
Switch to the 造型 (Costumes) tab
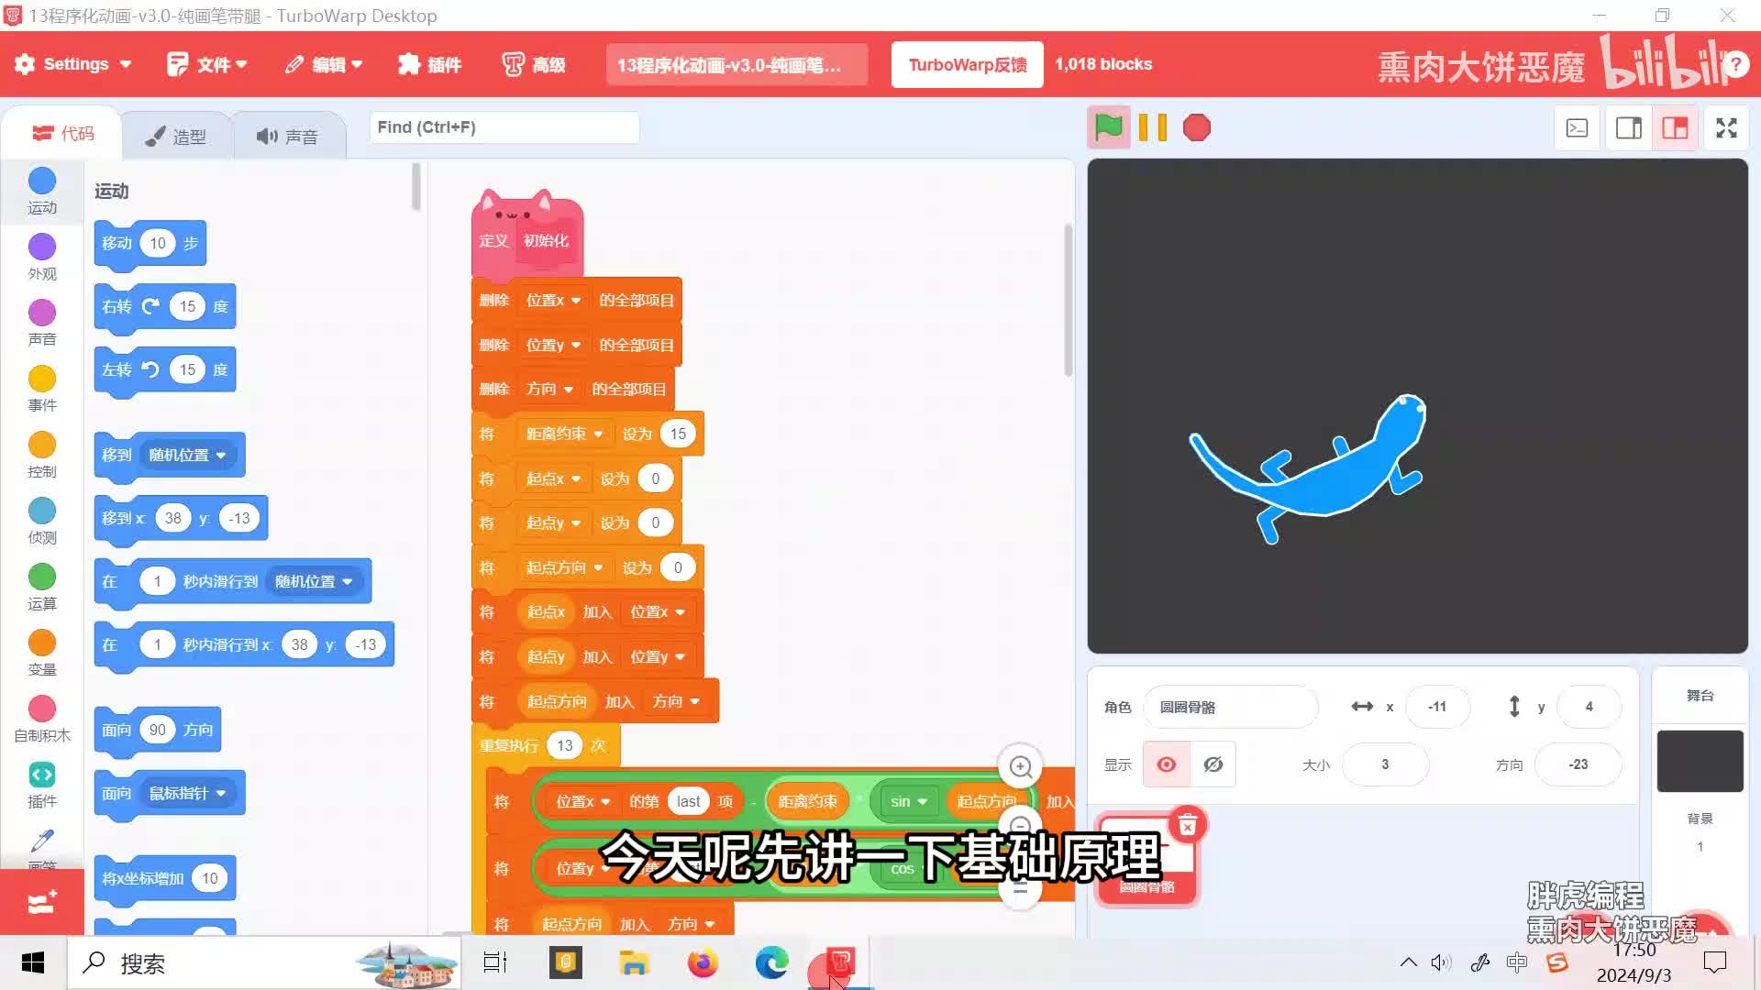click(x=176, y=137)
